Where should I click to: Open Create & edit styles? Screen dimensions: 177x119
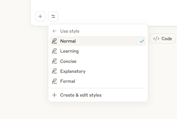coord(81,95)
